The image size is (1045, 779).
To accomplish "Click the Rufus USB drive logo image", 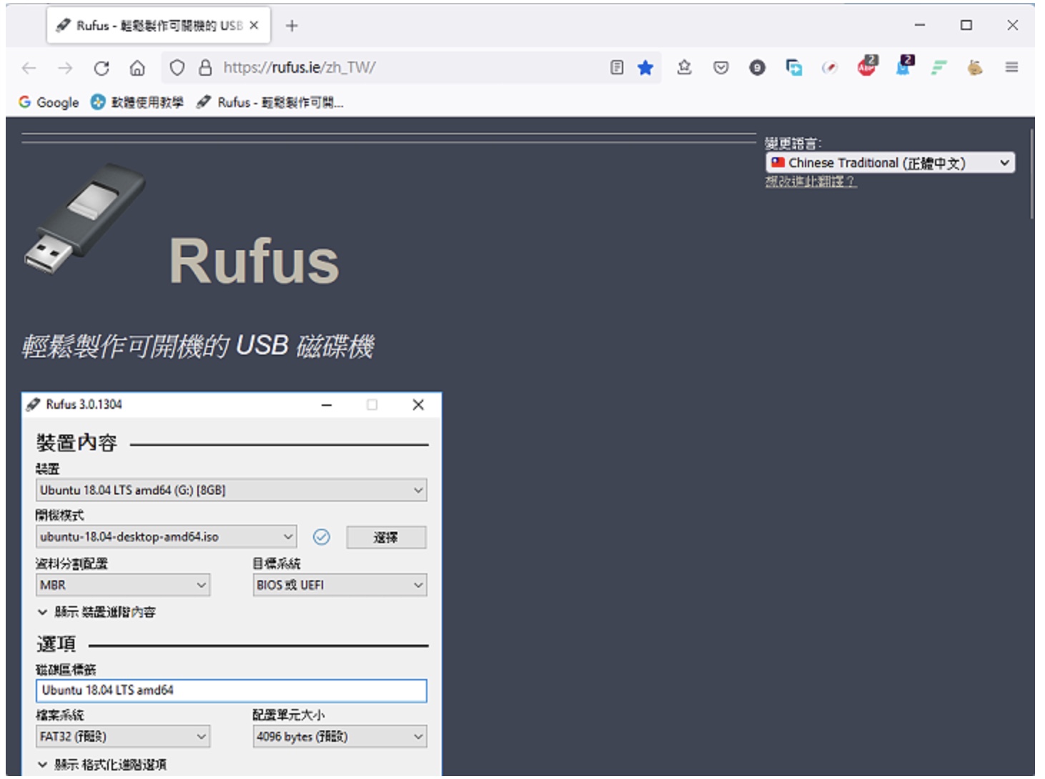I will 84,218.
